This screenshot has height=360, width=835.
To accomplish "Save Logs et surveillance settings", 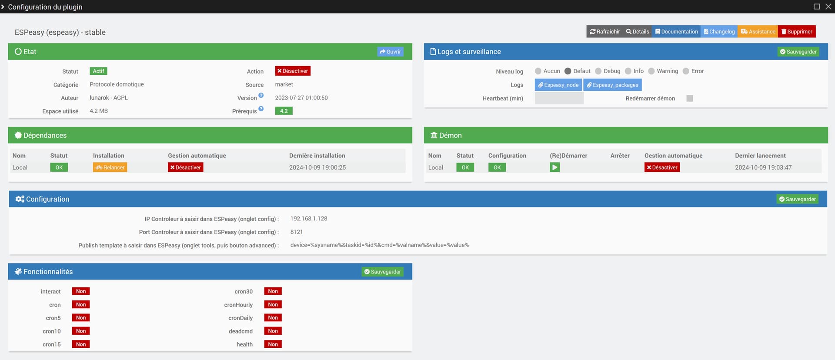I will (798, 52).
